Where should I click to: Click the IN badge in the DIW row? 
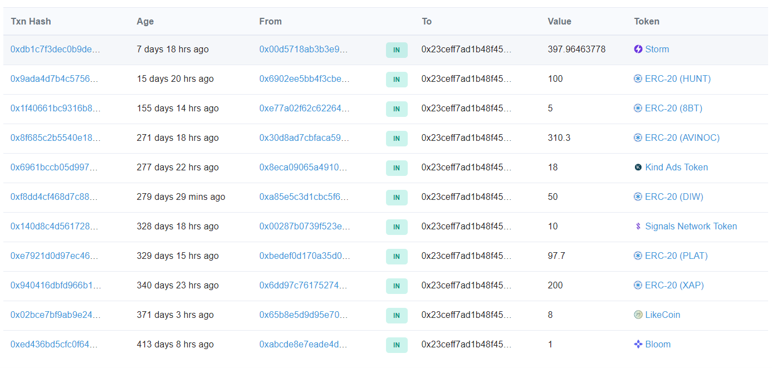click(397, 198)
